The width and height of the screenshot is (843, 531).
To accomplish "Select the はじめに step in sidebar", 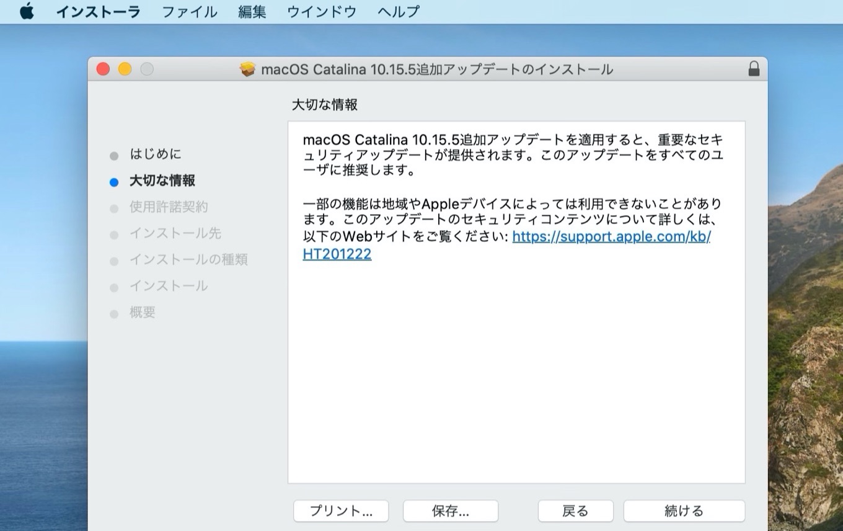I will coord(156,154).
